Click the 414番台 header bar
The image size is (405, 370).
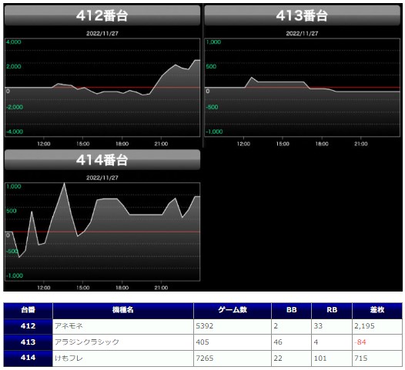coord(102,160)
